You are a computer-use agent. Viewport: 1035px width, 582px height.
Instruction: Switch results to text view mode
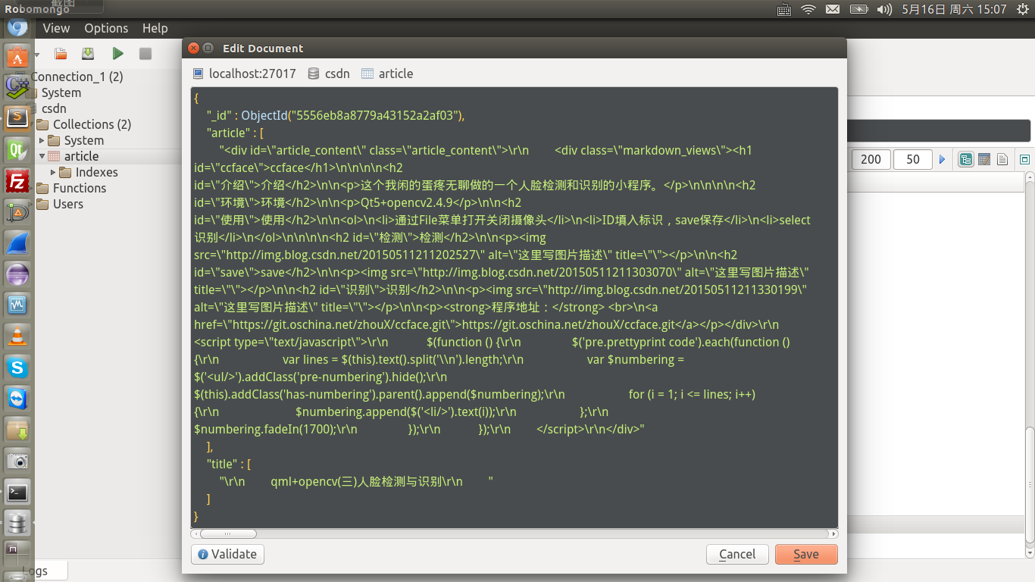point(1002,159)
